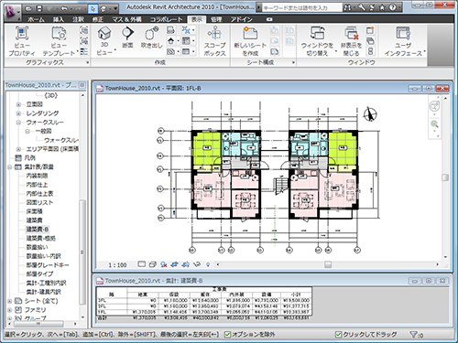Viewport: 458px width, 343px height.
Task: Activate the 断面 (Section) tool
Action: (x=127, y=33)
